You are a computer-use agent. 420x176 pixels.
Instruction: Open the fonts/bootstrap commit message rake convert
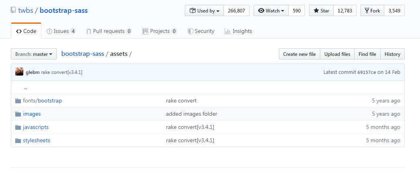[181, 101]
